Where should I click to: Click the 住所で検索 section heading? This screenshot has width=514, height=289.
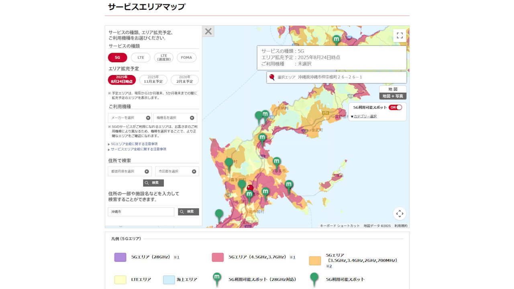click(120, 161)
